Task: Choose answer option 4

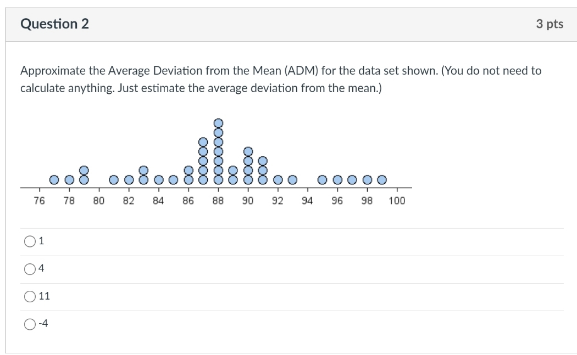Action: [x=29, y=268]
